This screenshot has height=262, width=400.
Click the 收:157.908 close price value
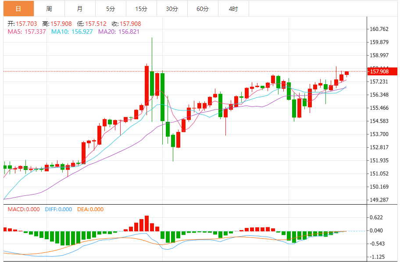tap(126, 24)
